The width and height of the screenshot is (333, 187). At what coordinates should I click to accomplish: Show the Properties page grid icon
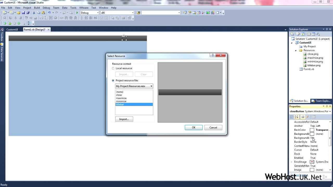[x=303, y=117]
